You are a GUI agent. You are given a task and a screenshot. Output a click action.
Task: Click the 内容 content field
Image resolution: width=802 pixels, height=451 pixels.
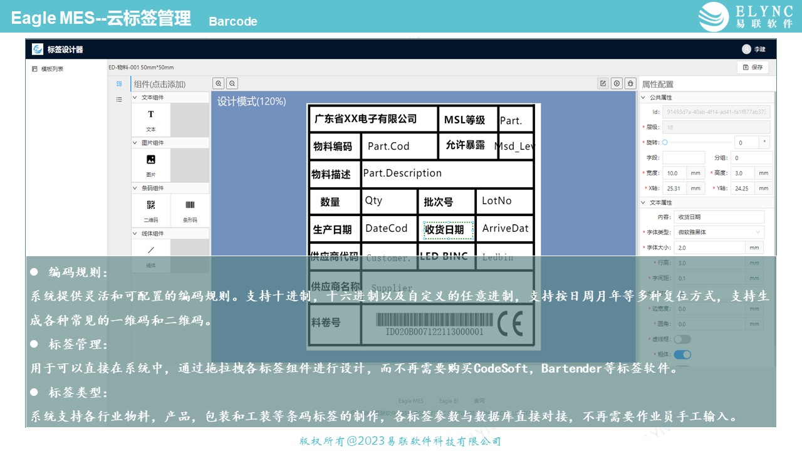click(719, 217)
